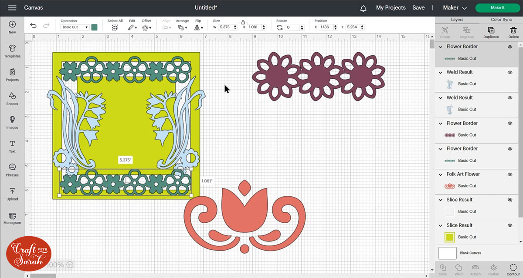523x278 pixels.
Task: Click the Duplicate layer icon
Action: pos(491,32)
